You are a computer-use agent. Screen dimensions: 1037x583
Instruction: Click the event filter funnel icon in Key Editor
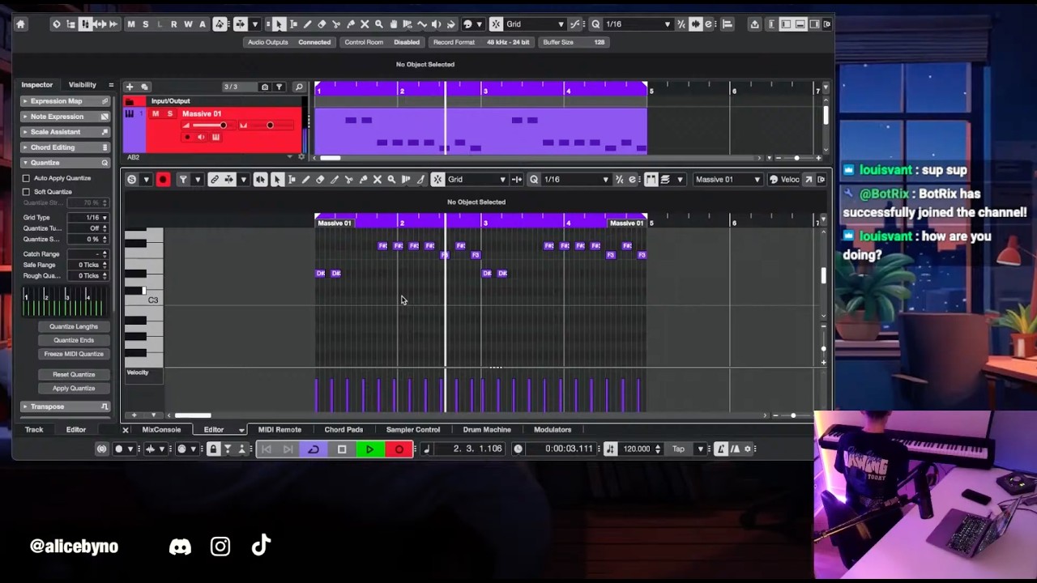(x=183, y=180)
